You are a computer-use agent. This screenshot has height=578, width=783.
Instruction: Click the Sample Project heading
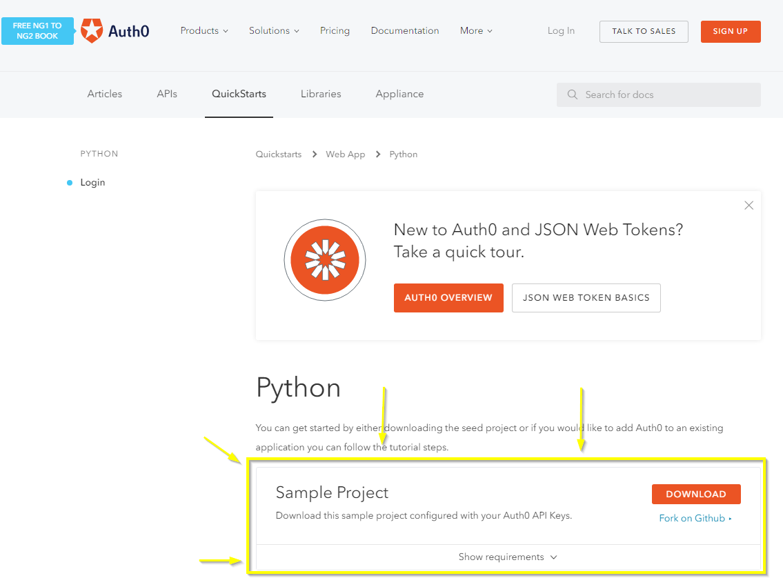332,492
